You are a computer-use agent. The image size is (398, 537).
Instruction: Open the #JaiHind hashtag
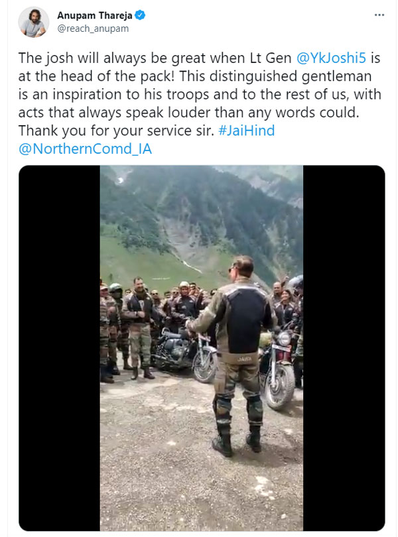[246, 130]
